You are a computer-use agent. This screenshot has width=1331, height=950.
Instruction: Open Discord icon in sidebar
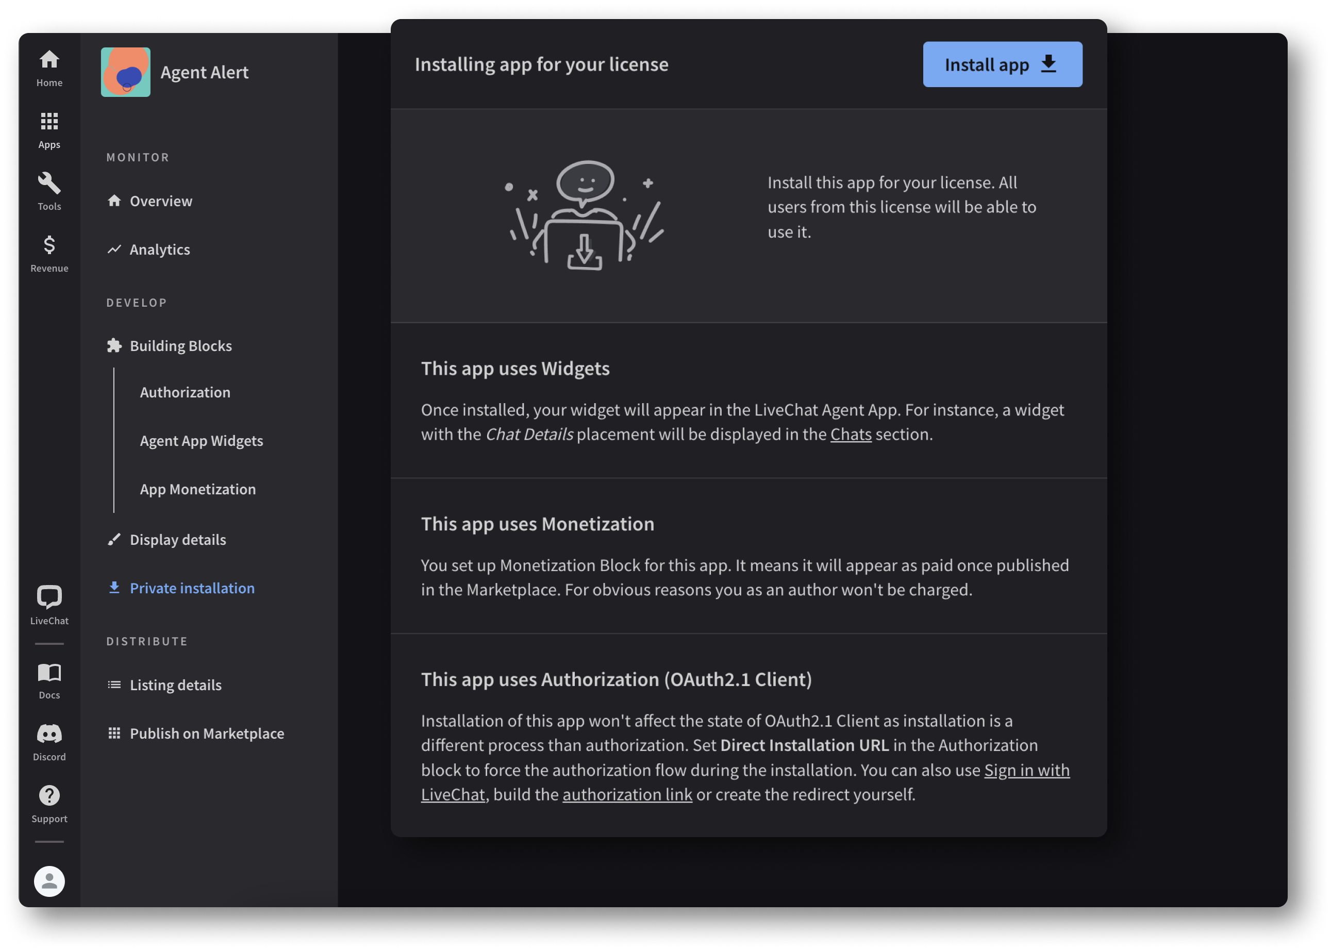(x=48, y=734)
